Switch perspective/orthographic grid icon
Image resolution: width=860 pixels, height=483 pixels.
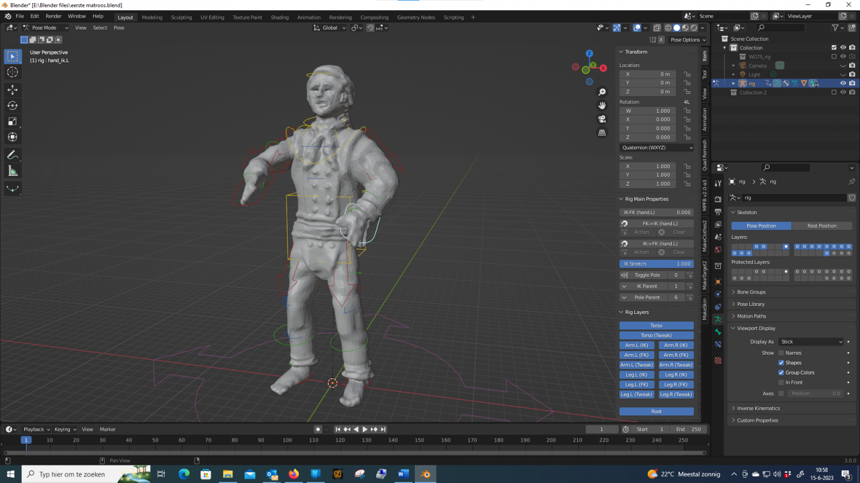click(602, 133)
